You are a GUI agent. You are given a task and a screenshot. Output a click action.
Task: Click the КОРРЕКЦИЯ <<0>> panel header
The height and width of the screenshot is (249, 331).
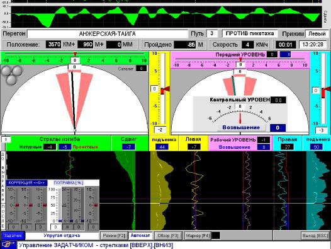coord(26,183)
